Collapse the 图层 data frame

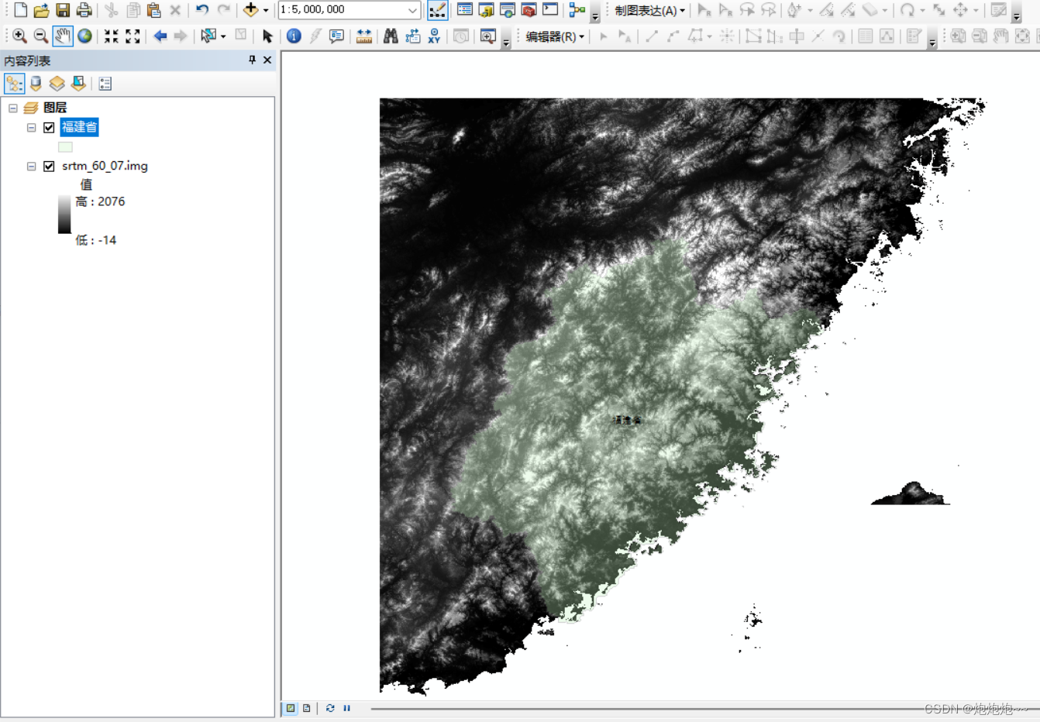pyautogui.click(x=13, y=108)
